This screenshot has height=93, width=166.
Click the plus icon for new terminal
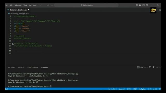click(145, 67)
